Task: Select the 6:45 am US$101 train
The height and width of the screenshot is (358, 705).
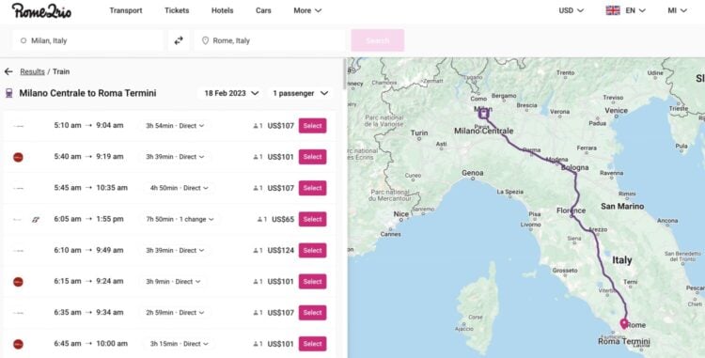Action: point(312,344)
